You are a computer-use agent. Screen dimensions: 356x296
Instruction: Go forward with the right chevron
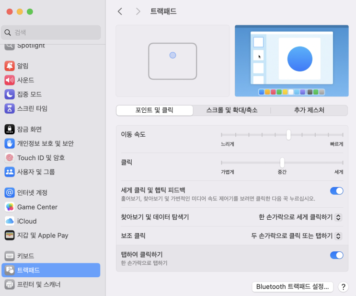[138, 12]
